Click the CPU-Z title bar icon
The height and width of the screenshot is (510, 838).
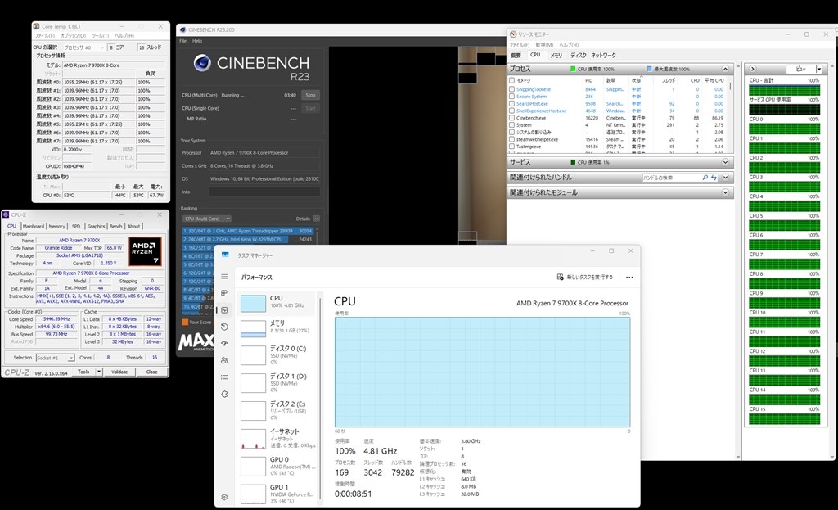[x=6, y=214]
